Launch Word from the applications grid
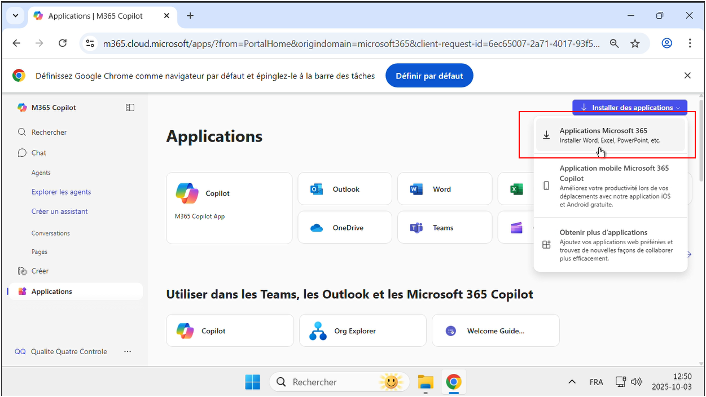Image resolution: width=706 pixels, height=397 pixels. 444,189
